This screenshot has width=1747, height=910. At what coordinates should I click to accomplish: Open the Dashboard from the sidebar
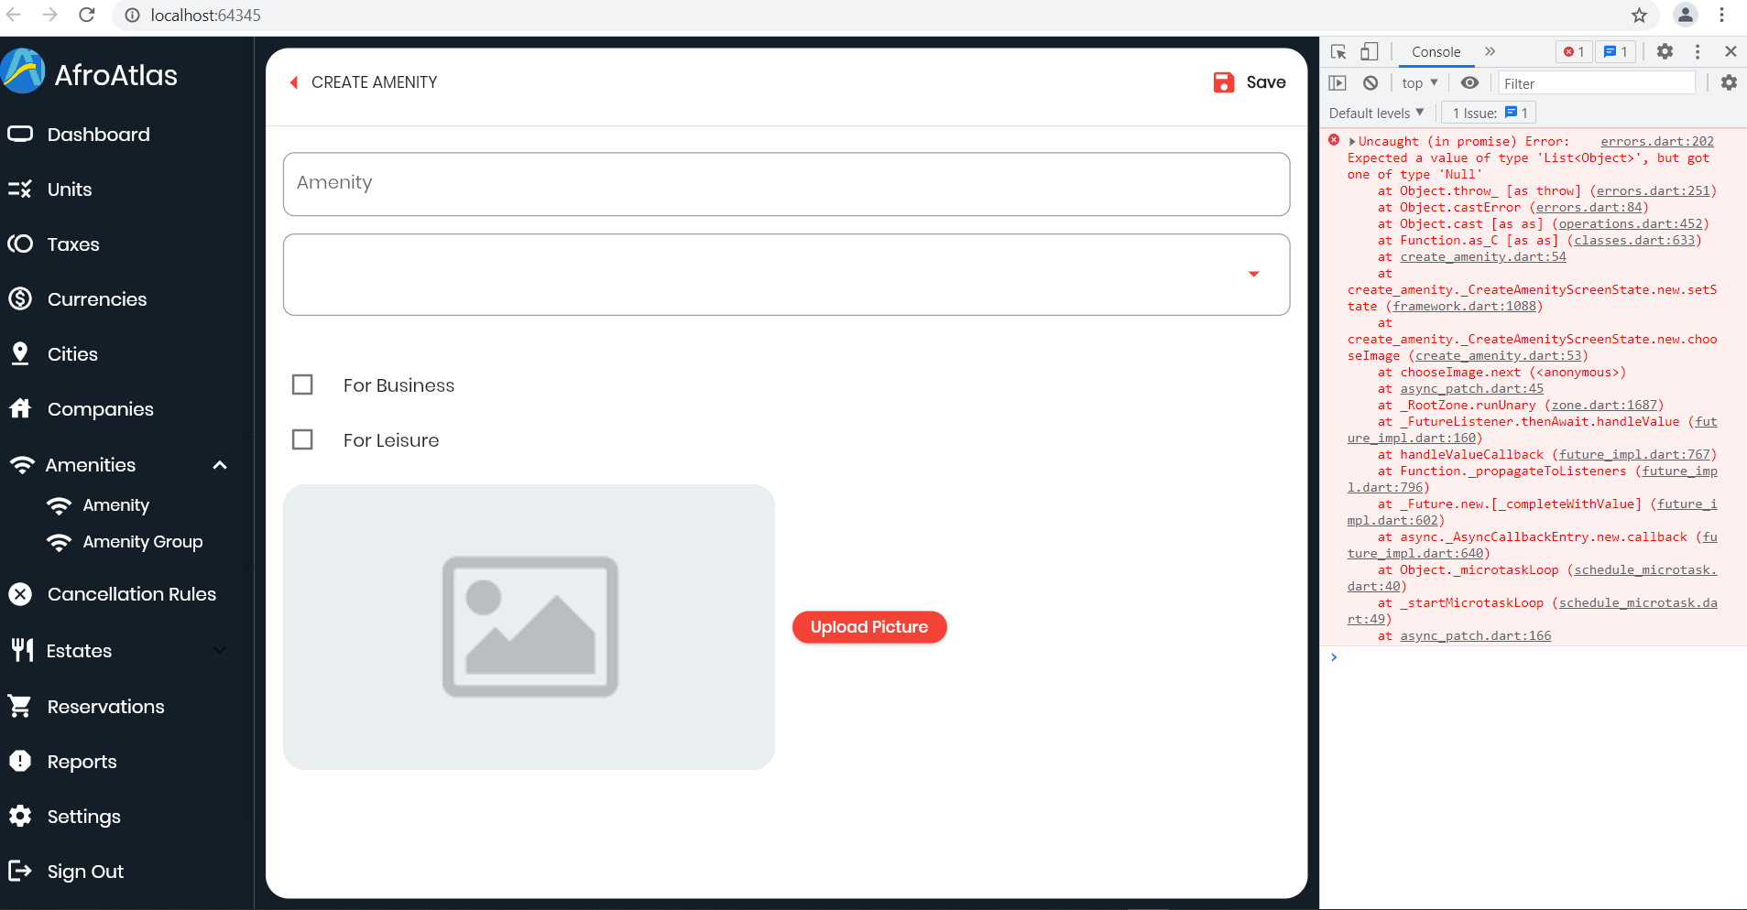pos(98,134)
